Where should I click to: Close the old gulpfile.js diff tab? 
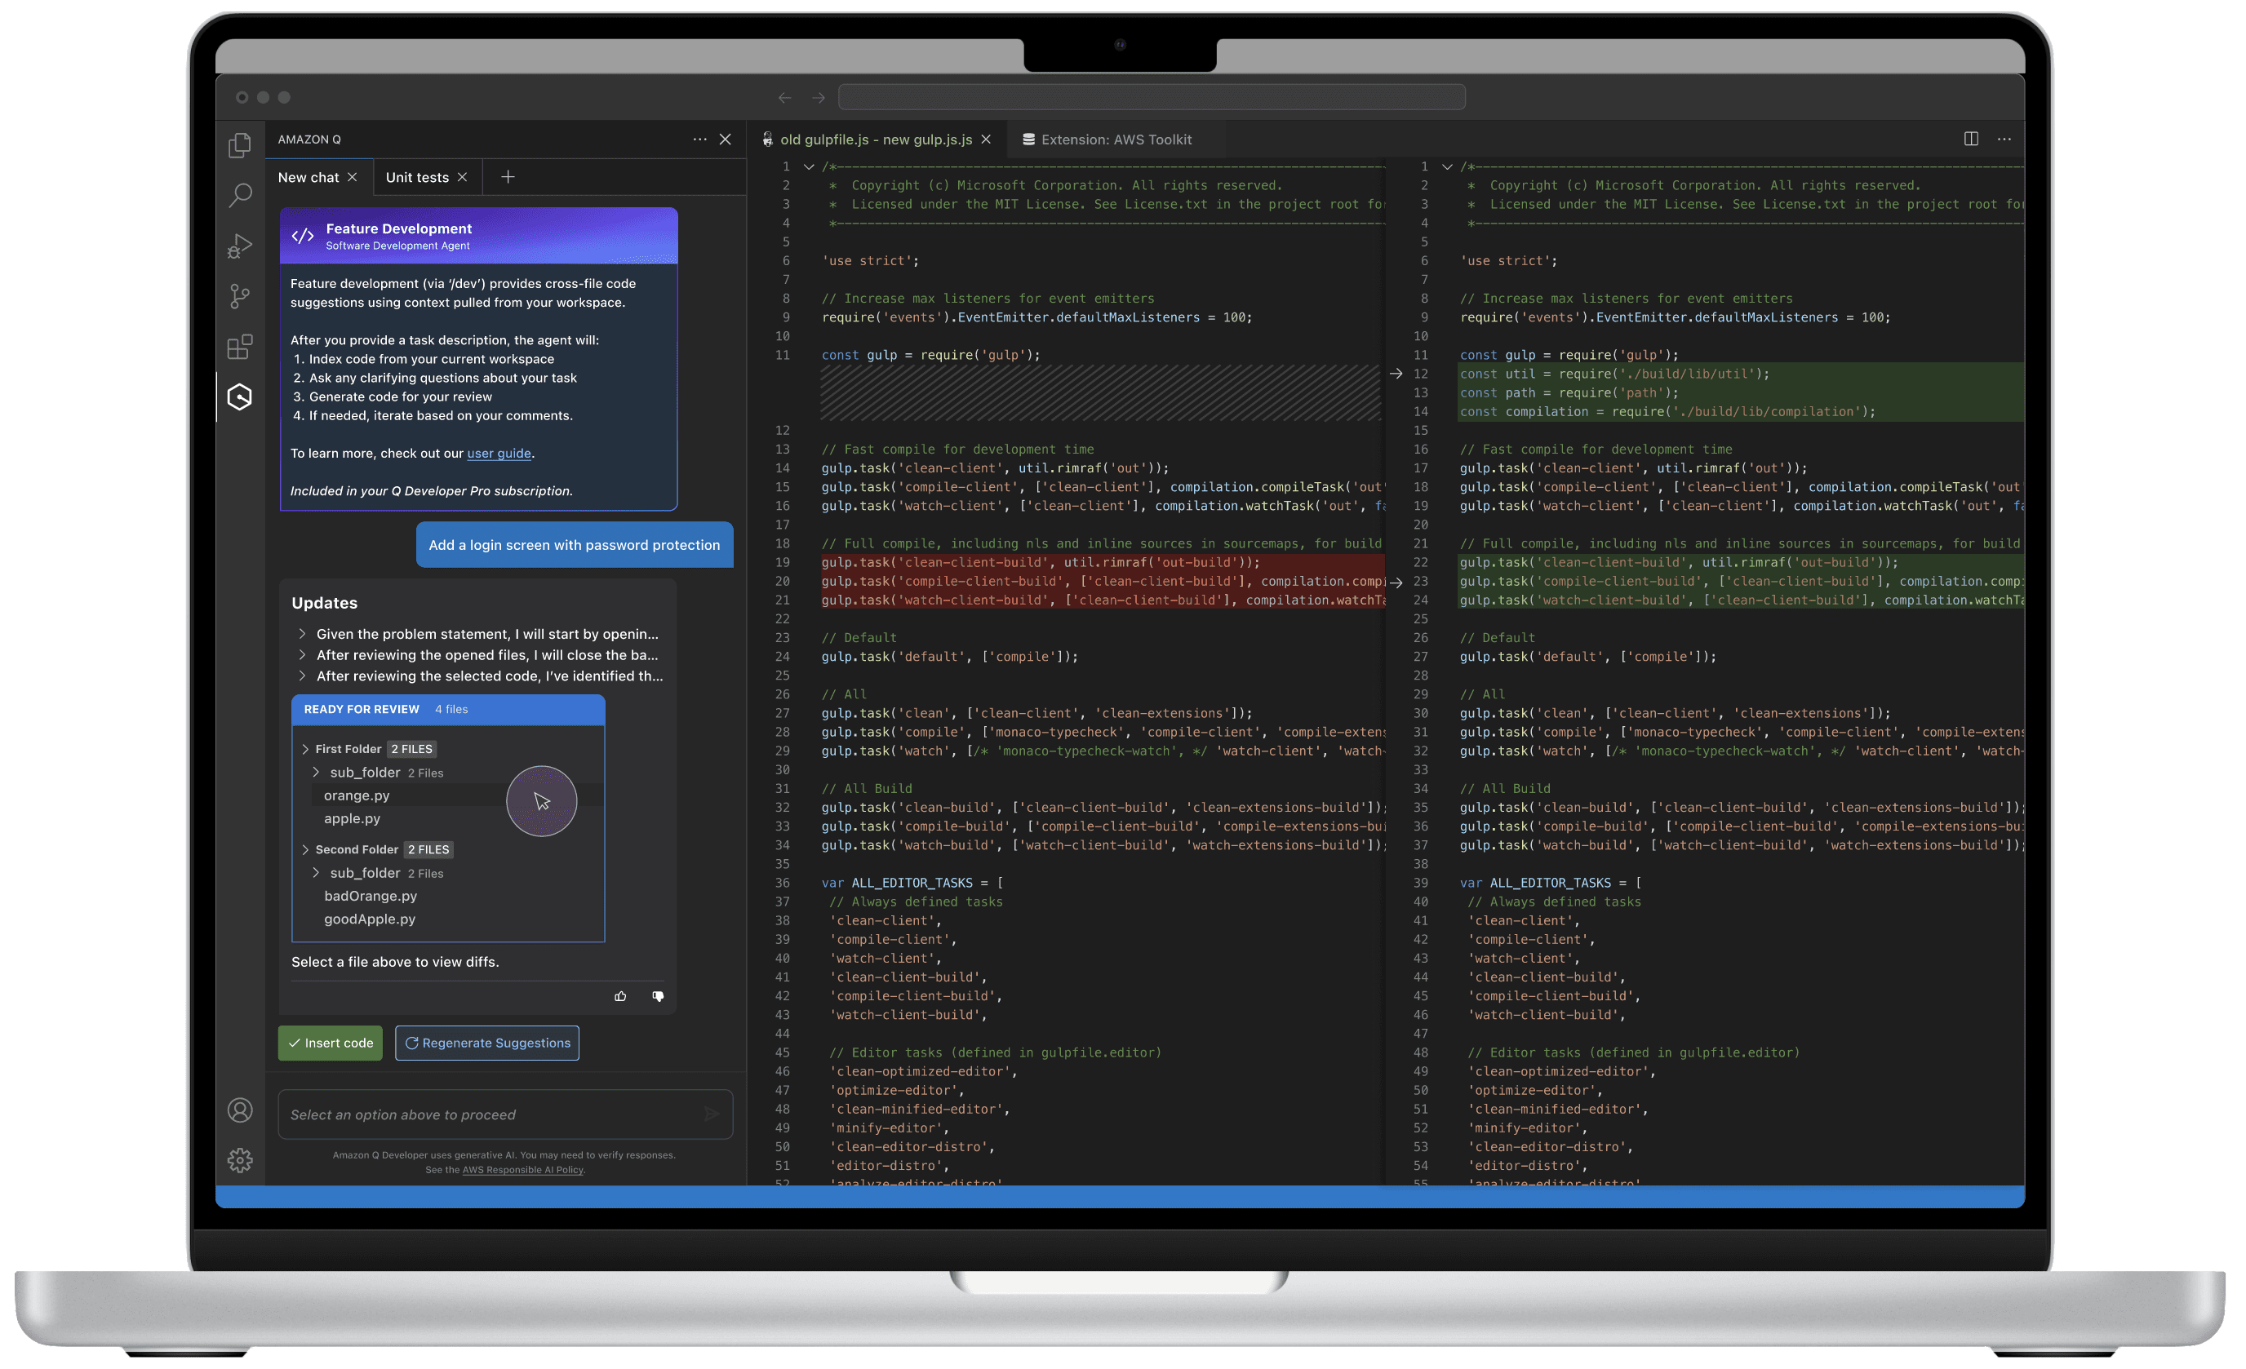(985, 140)
